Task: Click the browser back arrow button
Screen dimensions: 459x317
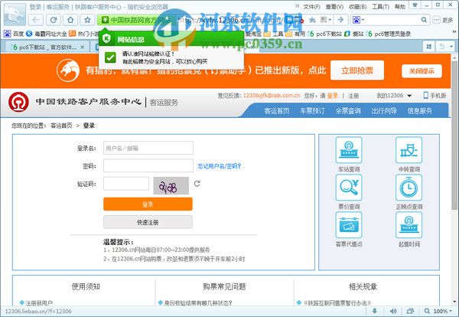Action: click(x=36, y=20)
